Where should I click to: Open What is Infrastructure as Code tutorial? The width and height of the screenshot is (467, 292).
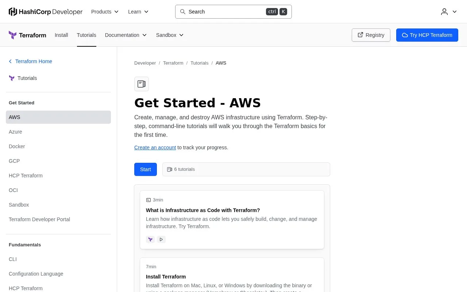pos(232,220)
